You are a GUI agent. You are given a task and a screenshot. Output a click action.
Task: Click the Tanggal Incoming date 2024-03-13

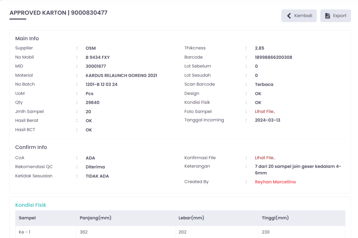click(267, 120)
